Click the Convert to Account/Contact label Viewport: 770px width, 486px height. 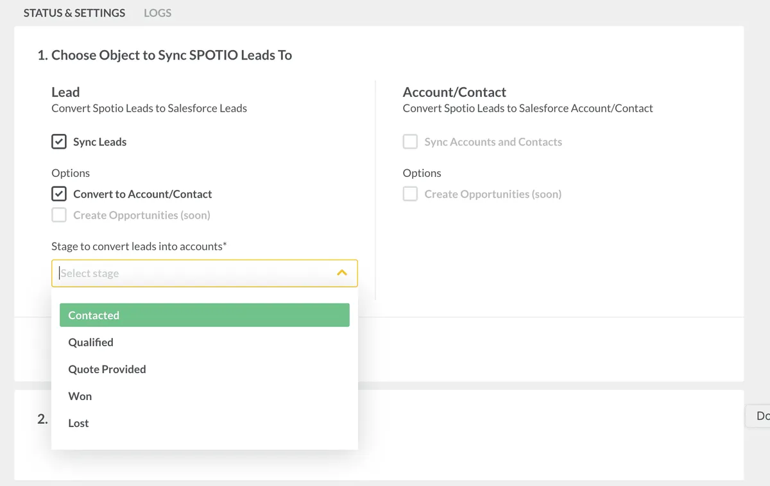pos(142,194)
